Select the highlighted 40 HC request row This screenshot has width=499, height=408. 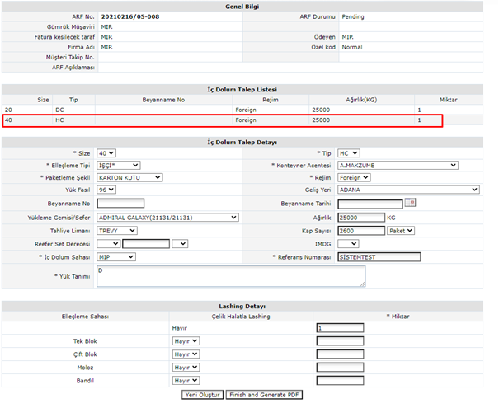coord(223,120)
